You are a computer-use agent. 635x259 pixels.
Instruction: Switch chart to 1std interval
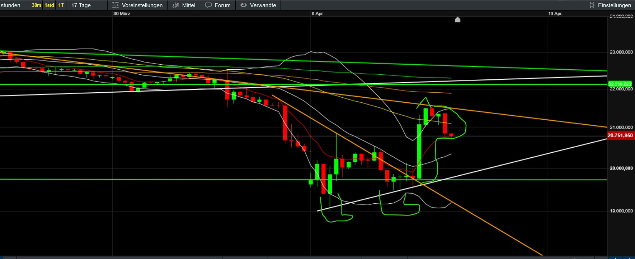[x=49, y=5]
